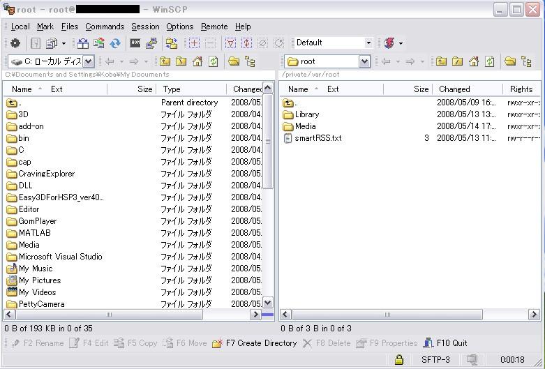Image resolution: width=545 pixels, height=369 pixels.
Task: Open Preferences with the gear icon
Action: [15, 43]
